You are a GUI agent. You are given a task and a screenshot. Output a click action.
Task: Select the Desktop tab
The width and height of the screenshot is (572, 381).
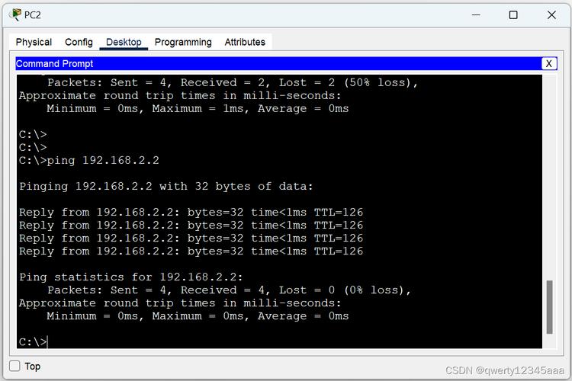(x=124, y=42)
